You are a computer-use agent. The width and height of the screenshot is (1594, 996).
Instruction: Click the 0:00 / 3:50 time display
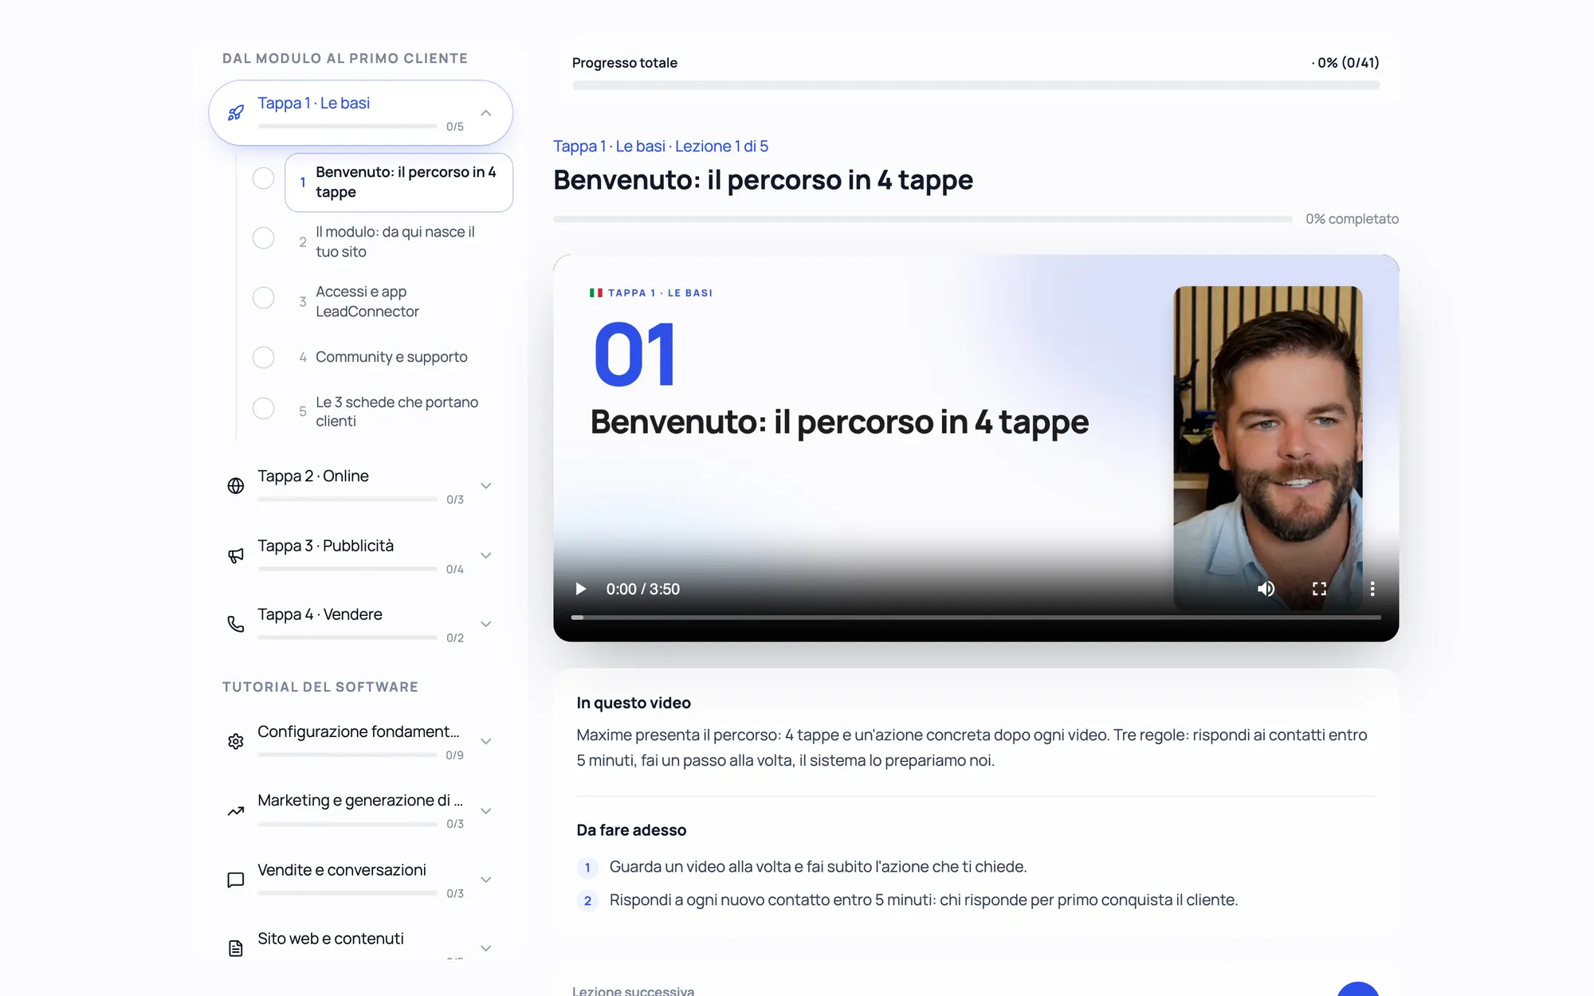(642, 590)
